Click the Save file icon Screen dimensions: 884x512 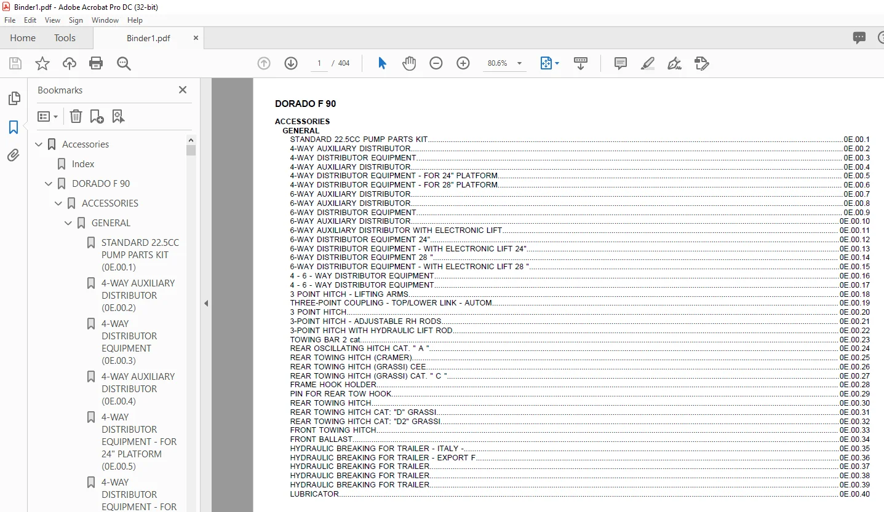tap(15, 63)
